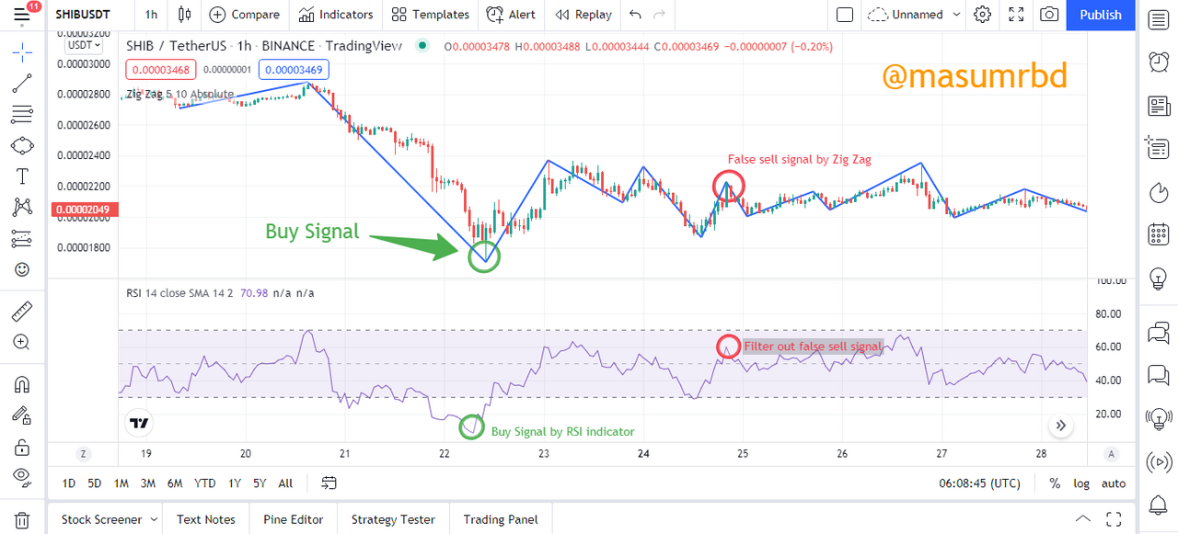
Task: Select the 1M date range
Action: pos(121,483)
